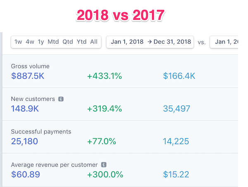Switch to the 1y range

point(41,42)
